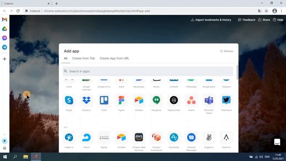Select the Admiral app icon beside Adapt.io
The width and height of the screenshot is (286, 161).
pyautogui.click(x=86, y=137)
